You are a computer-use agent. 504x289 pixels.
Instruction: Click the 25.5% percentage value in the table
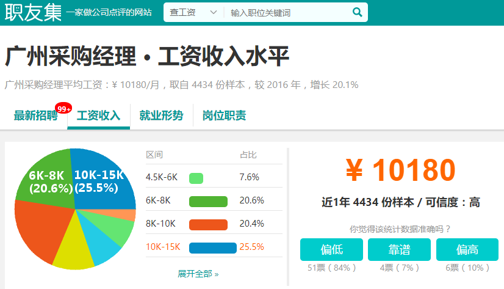click(x=251, y=247)
